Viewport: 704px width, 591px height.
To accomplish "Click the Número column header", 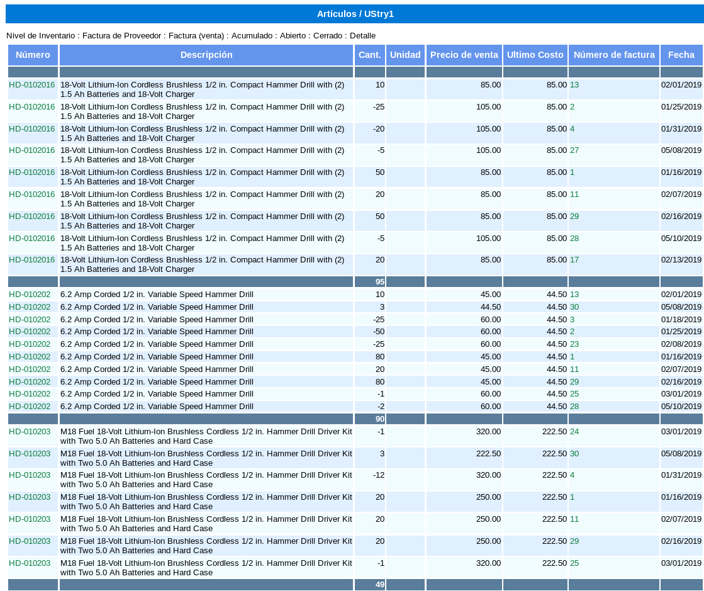I will 33,55.
